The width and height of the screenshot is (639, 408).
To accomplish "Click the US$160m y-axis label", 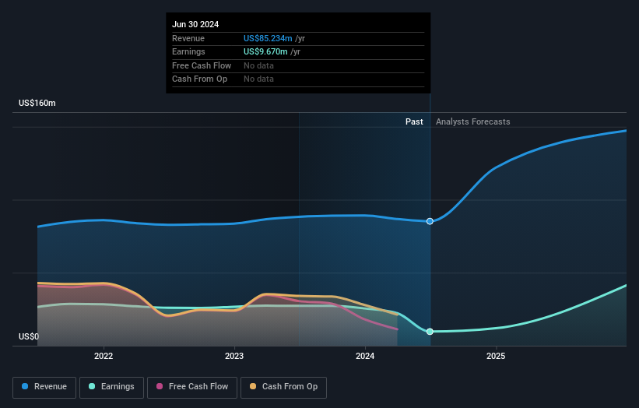I will pos(37,103).
